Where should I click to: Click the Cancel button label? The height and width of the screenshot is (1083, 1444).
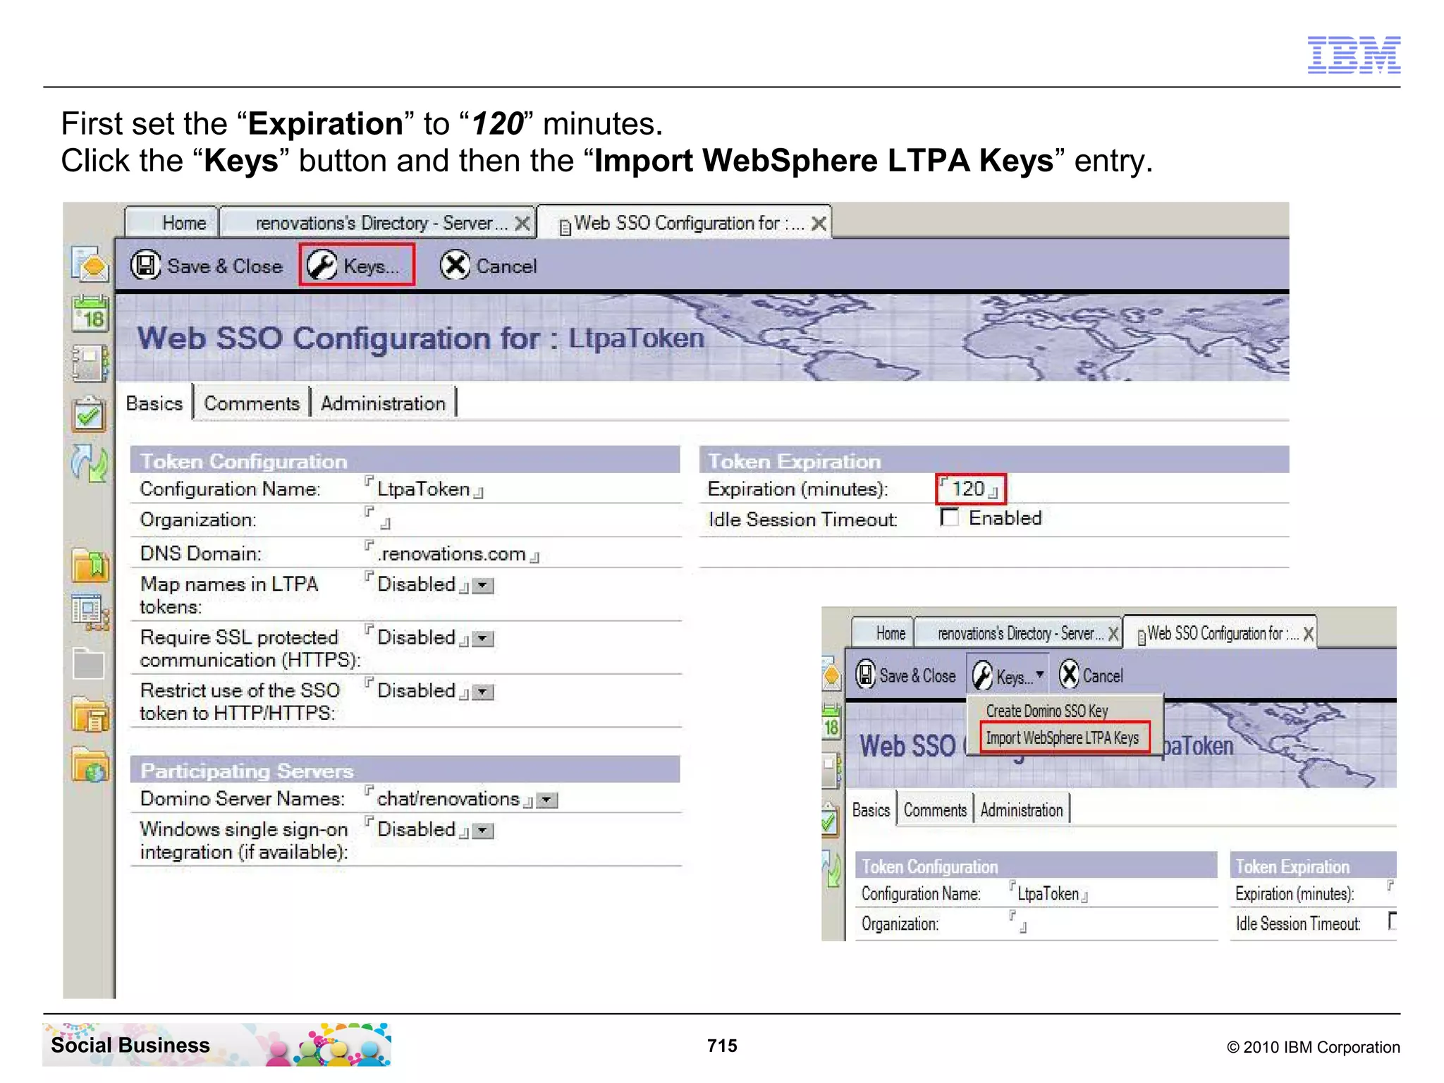(506, 266)
